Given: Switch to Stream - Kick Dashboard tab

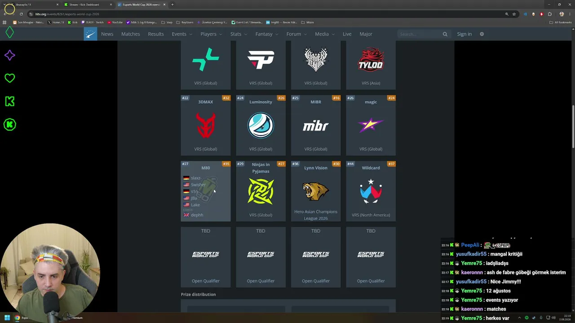Looking at the screenshot, I should [x=88, y=4].
